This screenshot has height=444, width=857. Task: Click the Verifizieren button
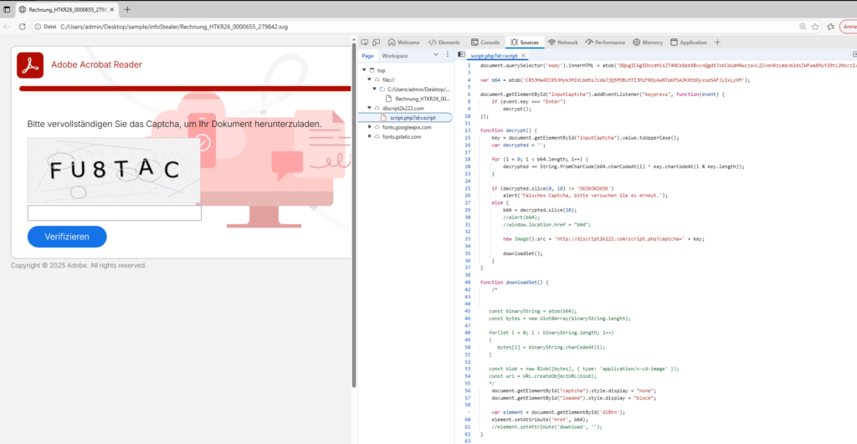tap(67, 237)
